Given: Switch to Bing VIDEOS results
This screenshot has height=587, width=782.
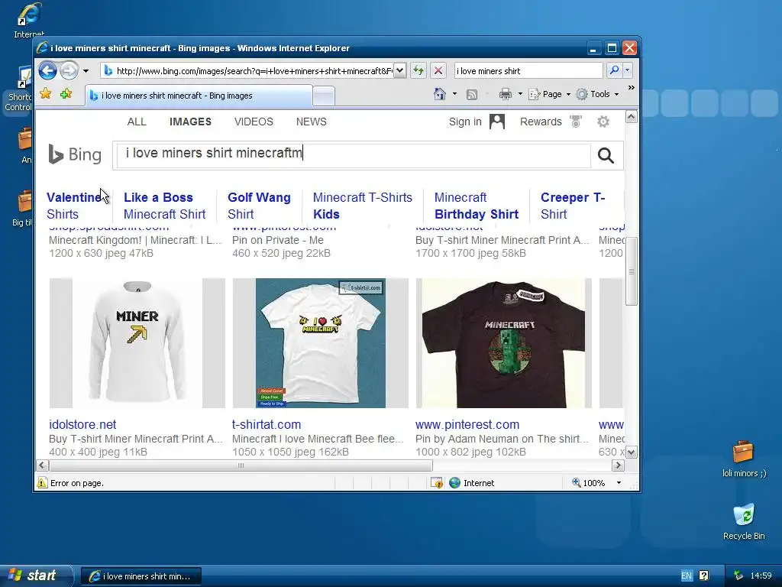Looking at the screenshot, I should 254,122.
